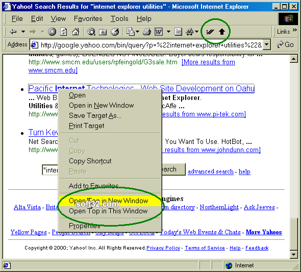
Task: Open the Favorites menu
Action: click(88, 18)
